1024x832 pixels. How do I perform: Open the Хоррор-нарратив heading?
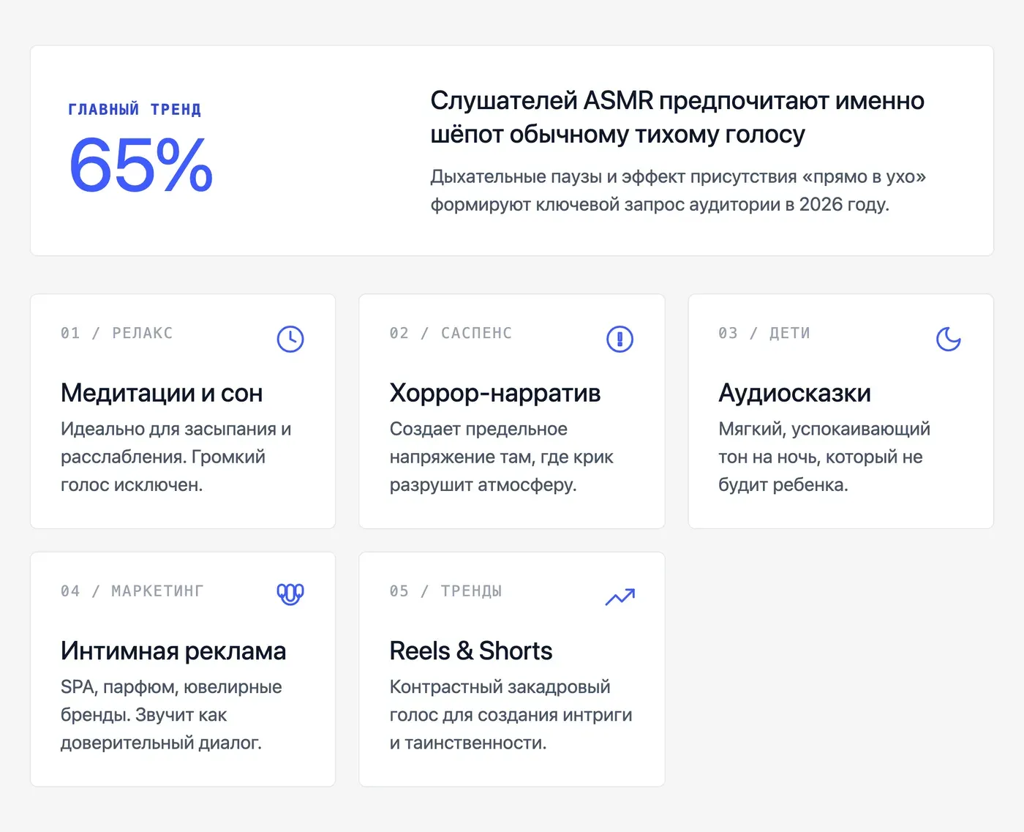pos(495,393)
